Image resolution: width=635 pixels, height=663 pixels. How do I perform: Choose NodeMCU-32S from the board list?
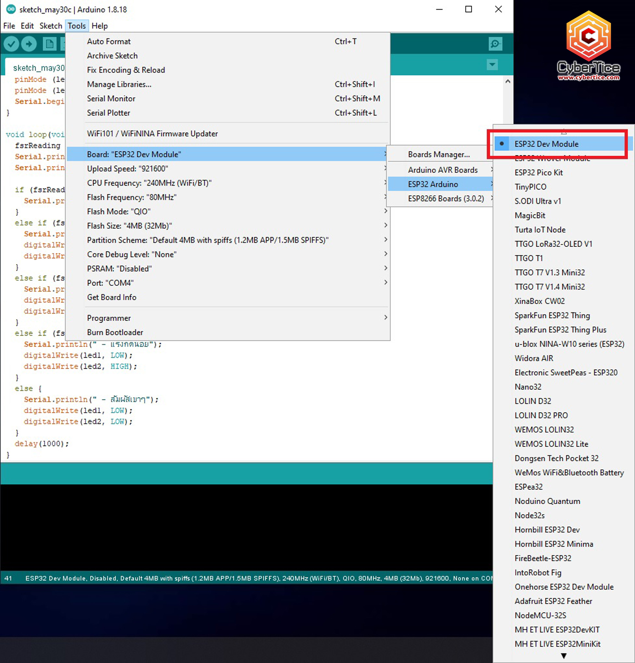click(540, 615)
